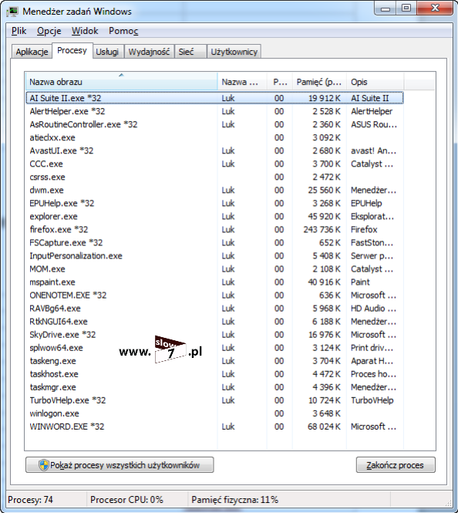
Task: Click the Task Manager title bar icon
Action: (12, 12)
